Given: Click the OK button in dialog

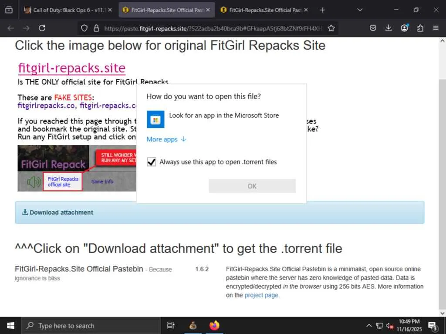Looking at the screenshot, I should coord(252,186).
